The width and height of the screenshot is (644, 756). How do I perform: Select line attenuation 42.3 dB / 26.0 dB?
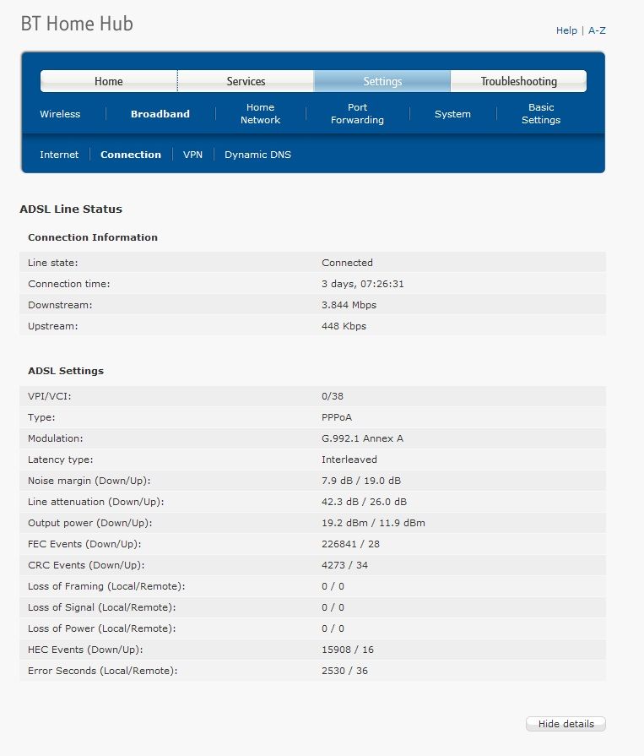point(364,502)
